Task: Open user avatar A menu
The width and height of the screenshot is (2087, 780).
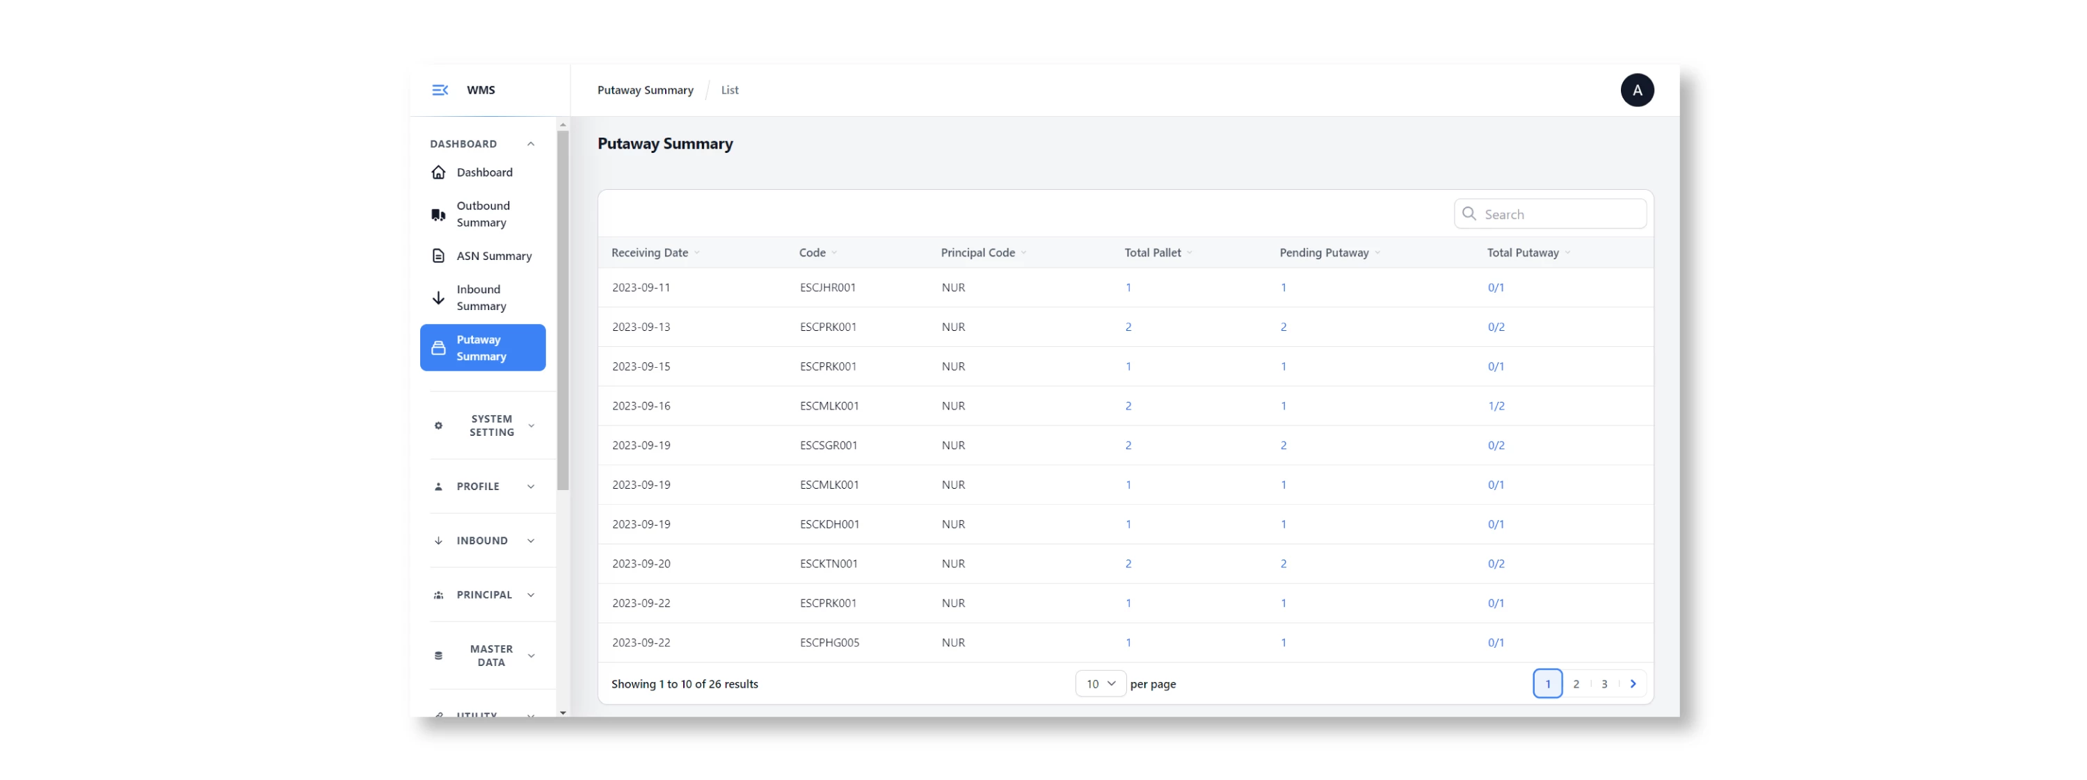Action: (x=1638, y=90)
